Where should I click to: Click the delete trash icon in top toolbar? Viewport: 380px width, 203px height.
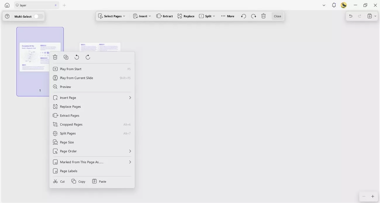coord(263,16)
